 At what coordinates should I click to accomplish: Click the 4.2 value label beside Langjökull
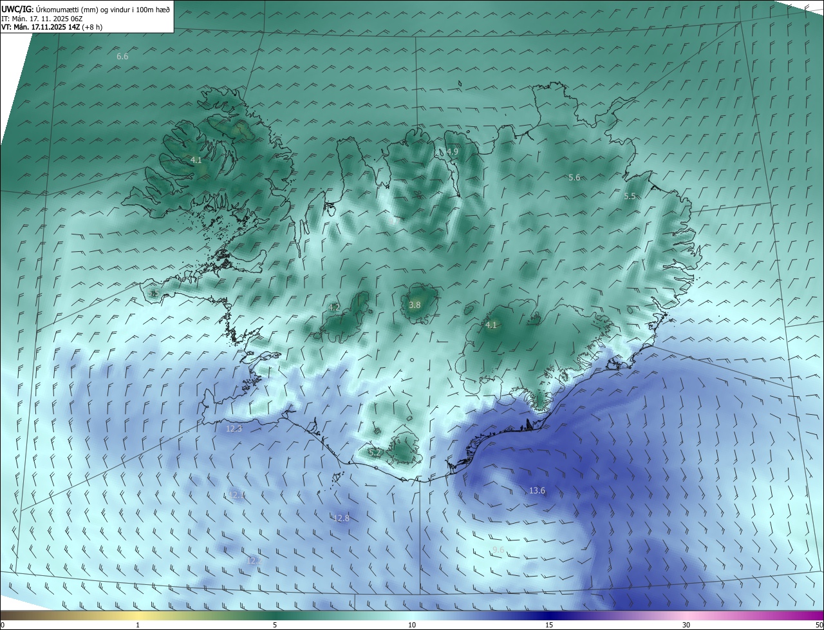(334, 308)
